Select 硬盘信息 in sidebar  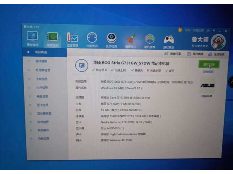(42, 96)
